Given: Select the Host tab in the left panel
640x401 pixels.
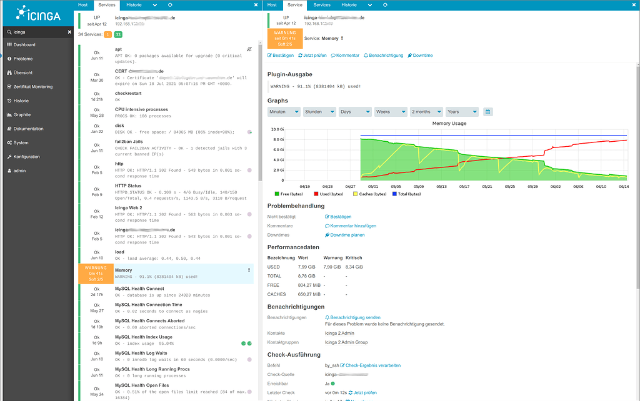Looking at the screenshot, I should click(82, 5).
